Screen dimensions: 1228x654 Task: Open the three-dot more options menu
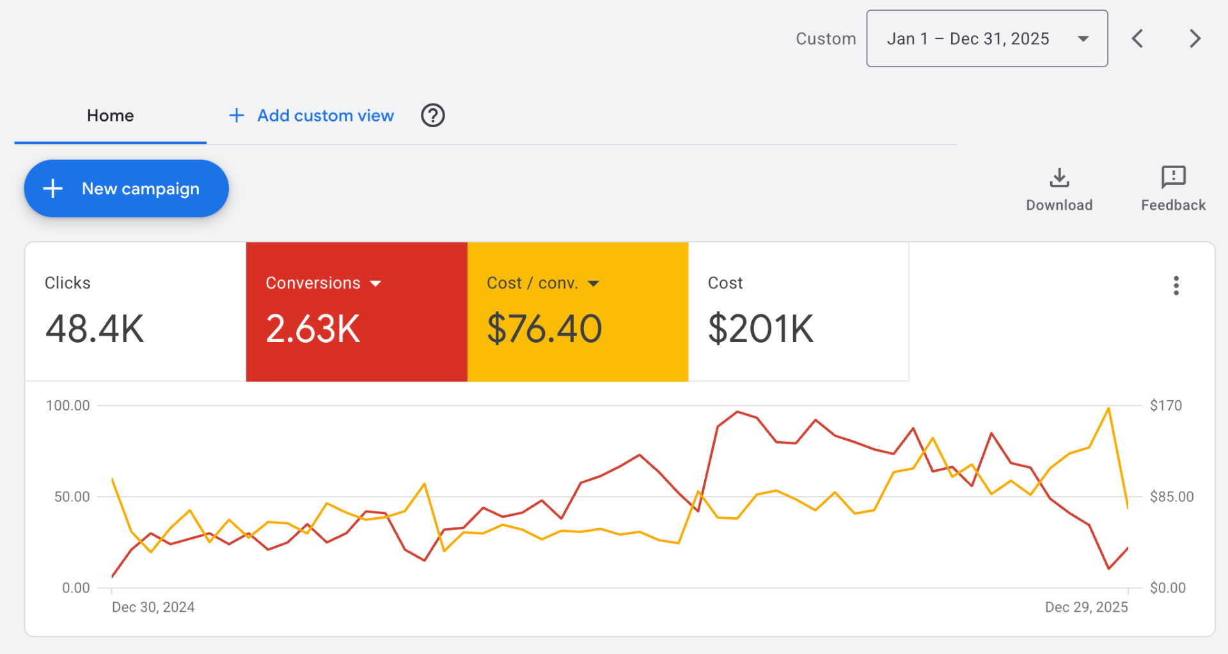point(1176,285)
